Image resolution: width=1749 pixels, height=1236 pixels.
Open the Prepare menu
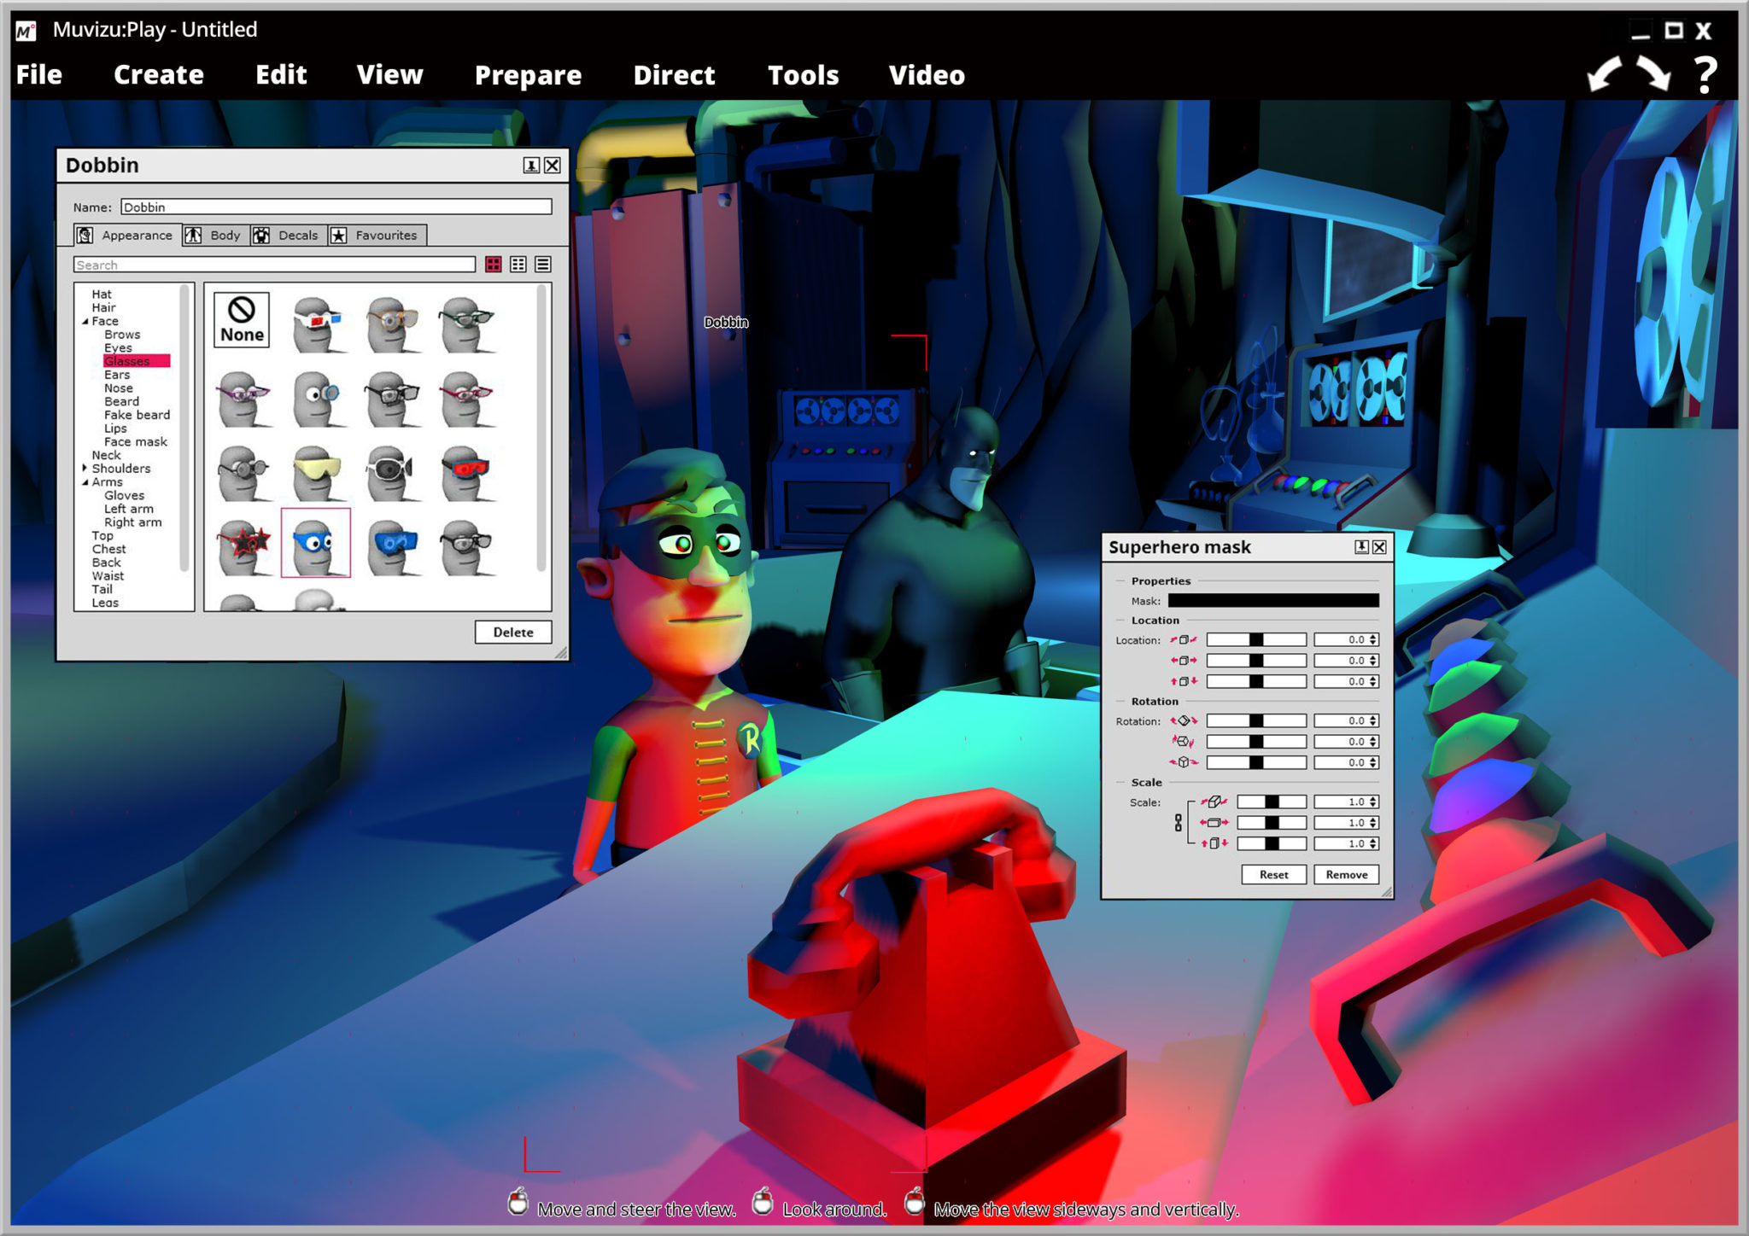[x=528, y=75]
